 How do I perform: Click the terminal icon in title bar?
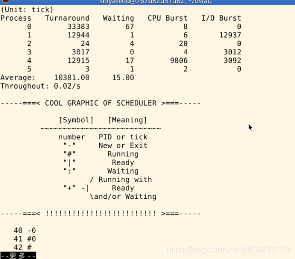point(5,1)
